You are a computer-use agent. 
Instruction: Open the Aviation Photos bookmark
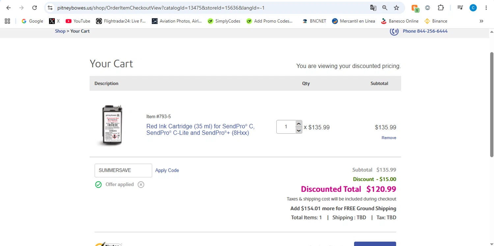pyautogui.click(x=177, y=21)
